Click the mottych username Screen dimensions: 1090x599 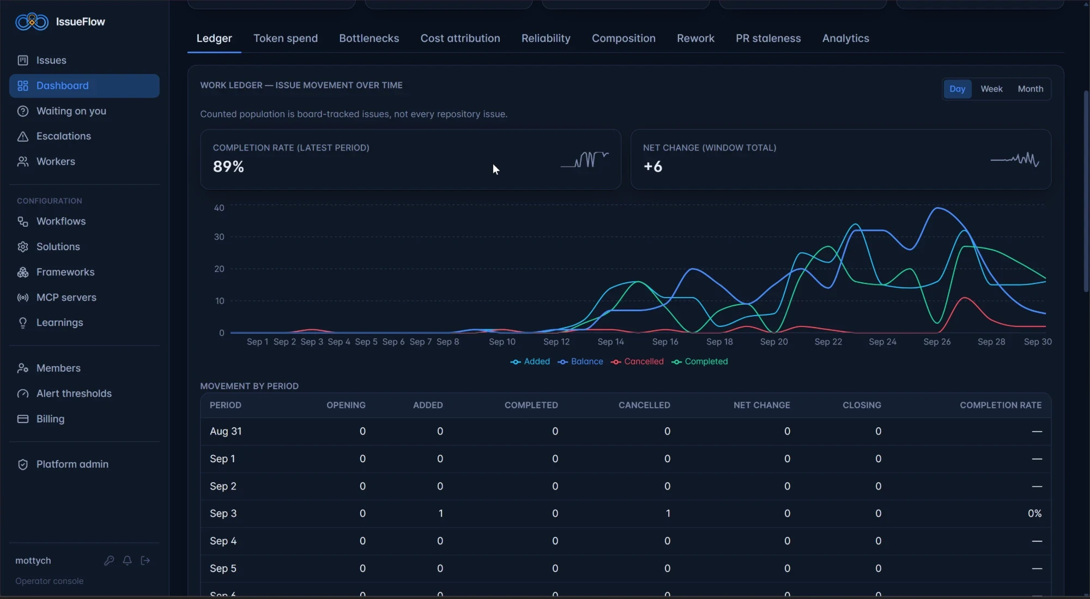click(33, 560)
